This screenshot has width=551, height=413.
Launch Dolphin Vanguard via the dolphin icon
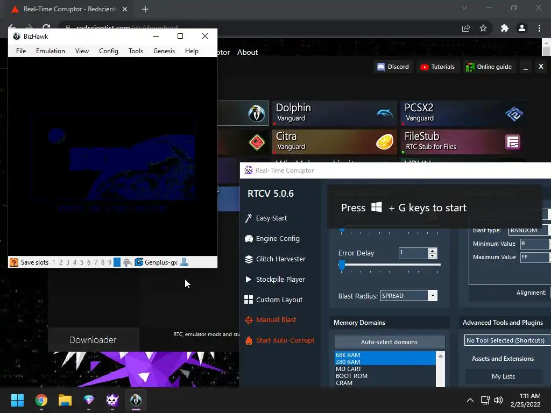(385, 113)
